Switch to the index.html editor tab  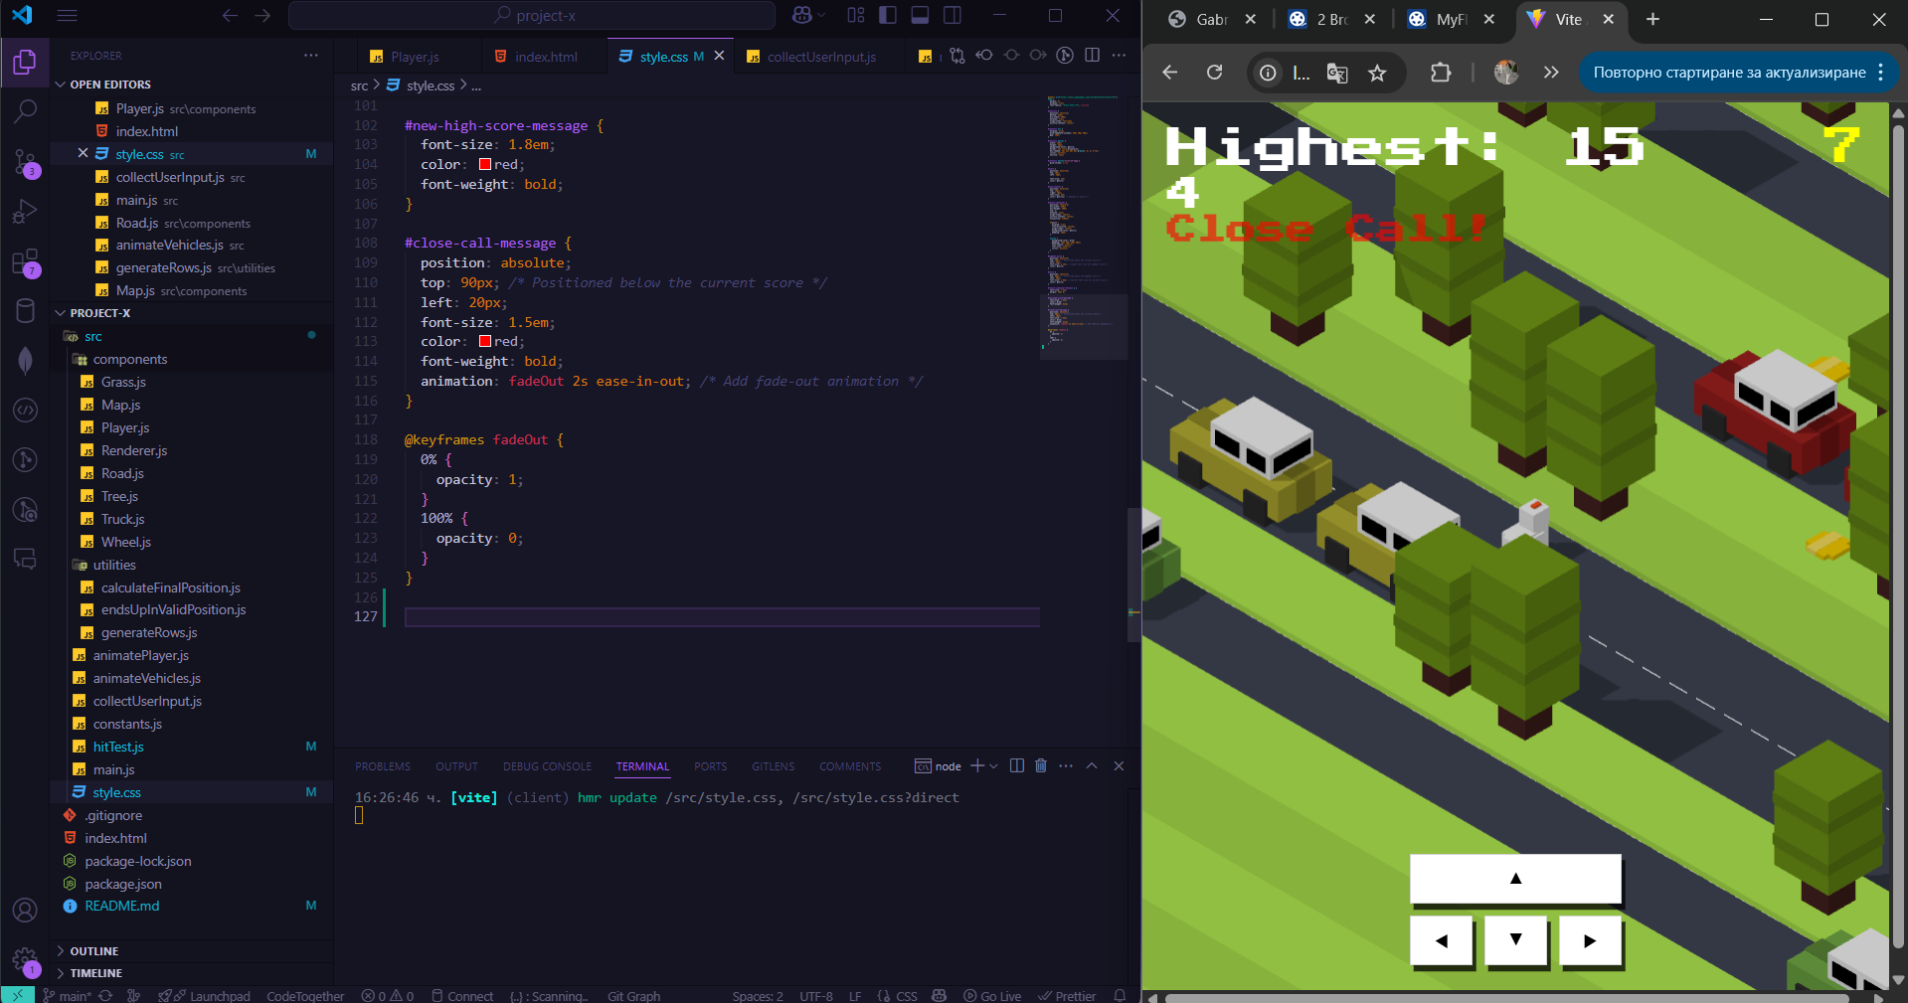coord(545,57)
